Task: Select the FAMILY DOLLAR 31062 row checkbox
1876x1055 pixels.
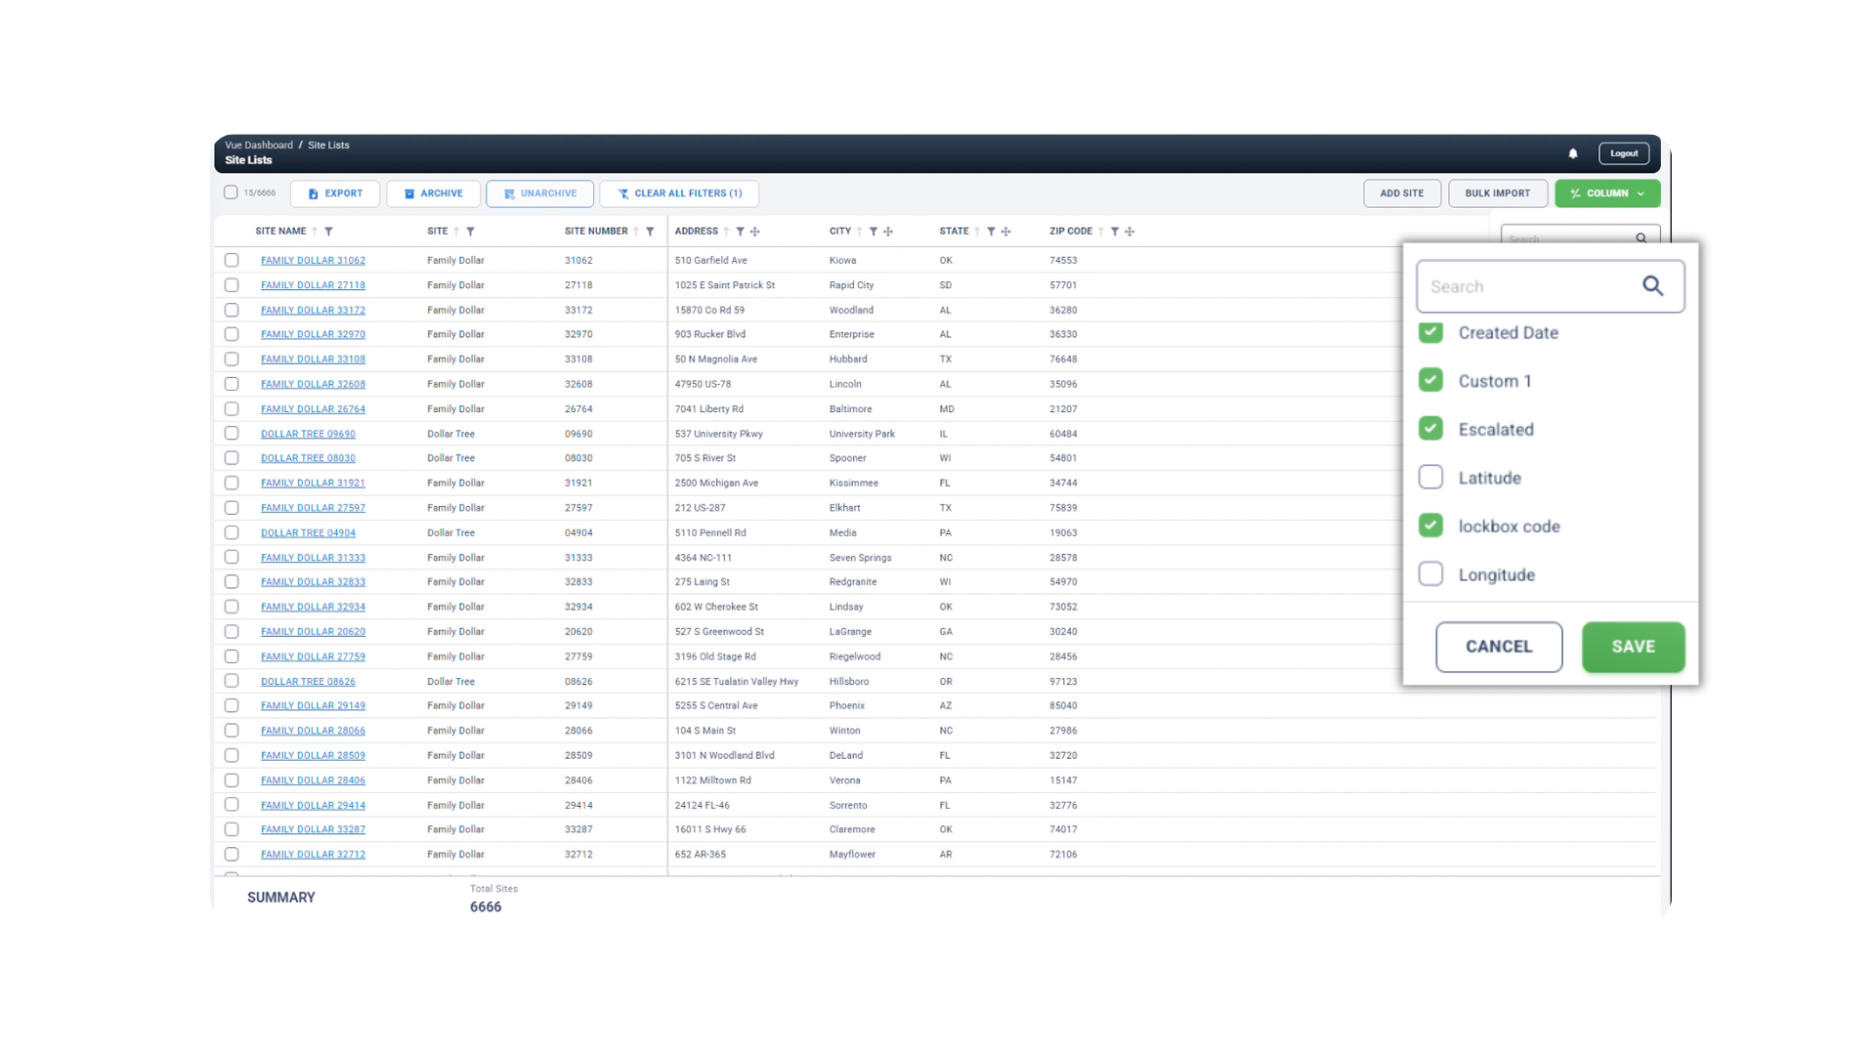Action: point(232,260)
